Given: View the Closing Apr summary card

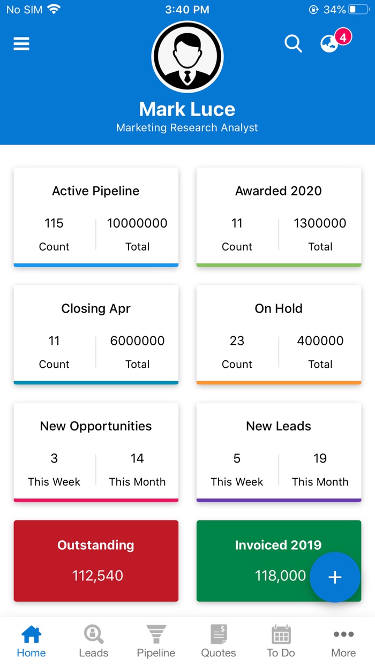Looking at the screenshot, I should (95, 335).
